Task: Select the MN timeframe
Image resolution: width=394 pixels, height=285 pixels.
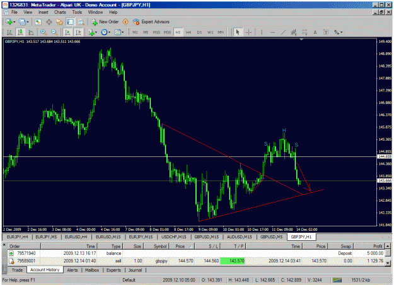Action: [221, 32]
